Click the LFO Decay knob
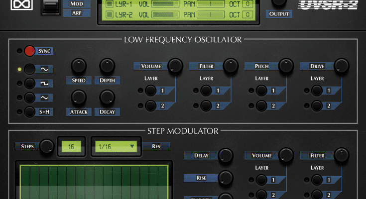The width and height of the screenshot is (366, 199). (107, 97)
